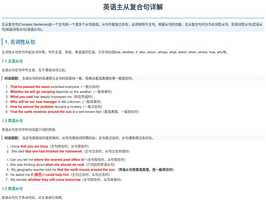Click 'That the earth revolves around the sun'
Screen dimensions: 266x200
coord(41,112)
